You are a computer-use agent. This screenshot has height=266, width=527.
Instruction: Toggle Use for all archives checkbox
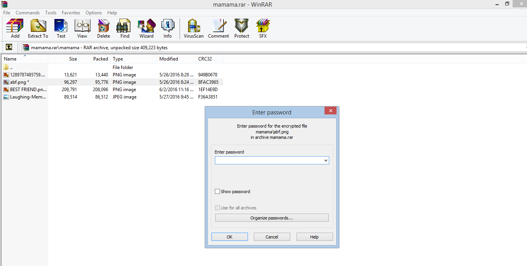217,208
